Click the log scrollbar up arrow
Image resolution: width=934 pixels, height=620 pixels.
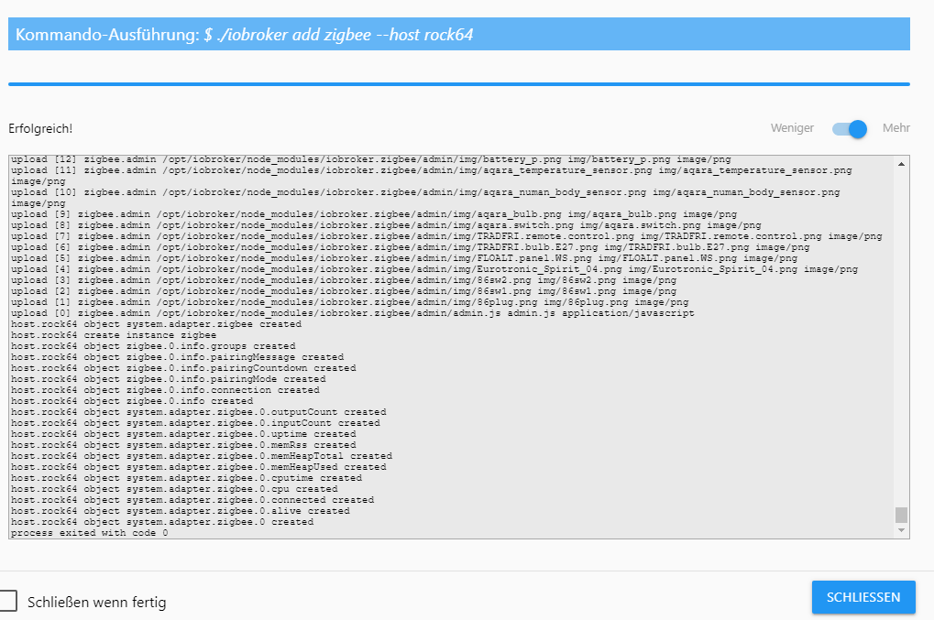(901, 164)
